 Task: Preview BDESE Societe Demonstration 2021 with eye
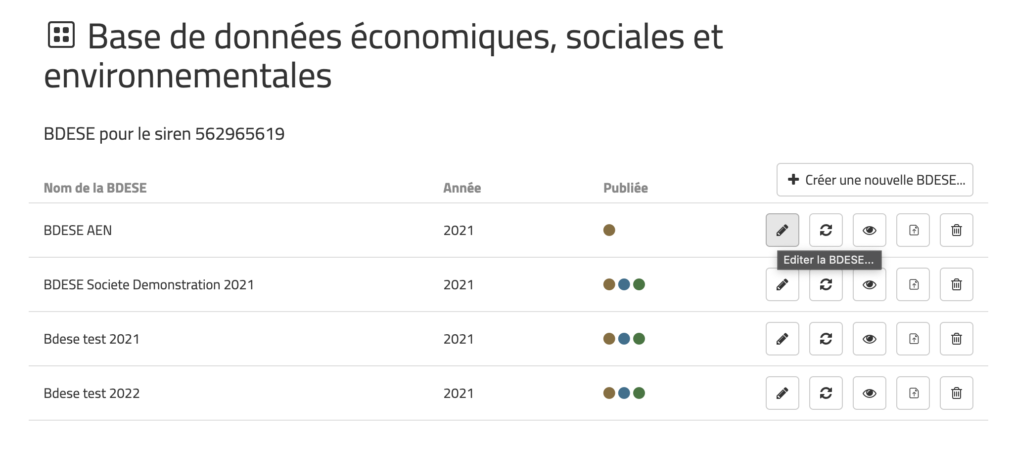(869, 284)
